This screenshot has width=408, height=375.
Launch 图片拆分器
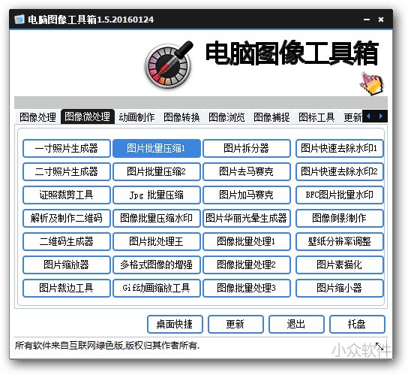click(x=247, y=148)
